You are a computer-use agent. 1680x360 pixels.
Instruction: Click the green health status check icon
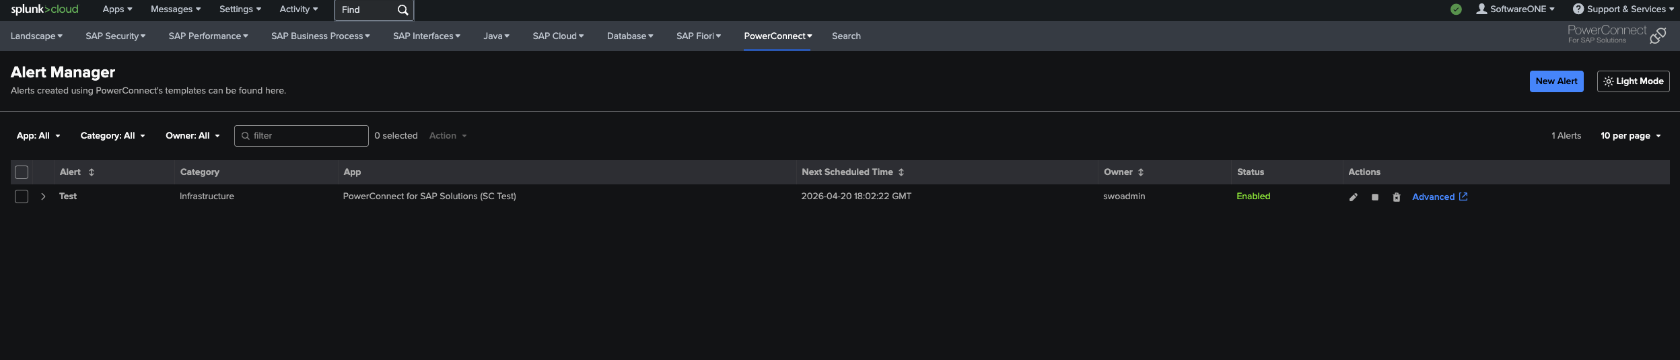coord(1456,9)
